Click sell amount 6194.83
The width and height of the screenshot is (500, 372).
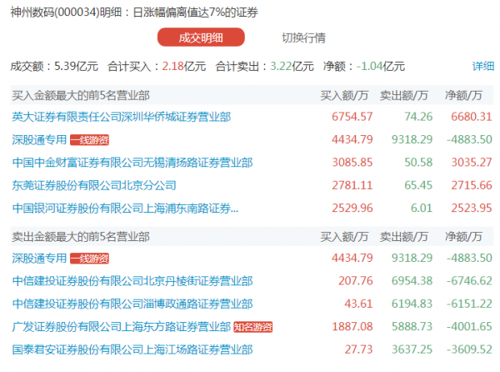412,304
